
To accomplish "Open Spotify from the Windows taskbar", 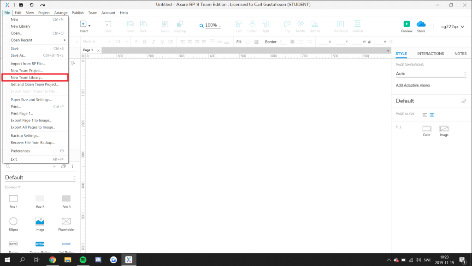I will (83, 260).
